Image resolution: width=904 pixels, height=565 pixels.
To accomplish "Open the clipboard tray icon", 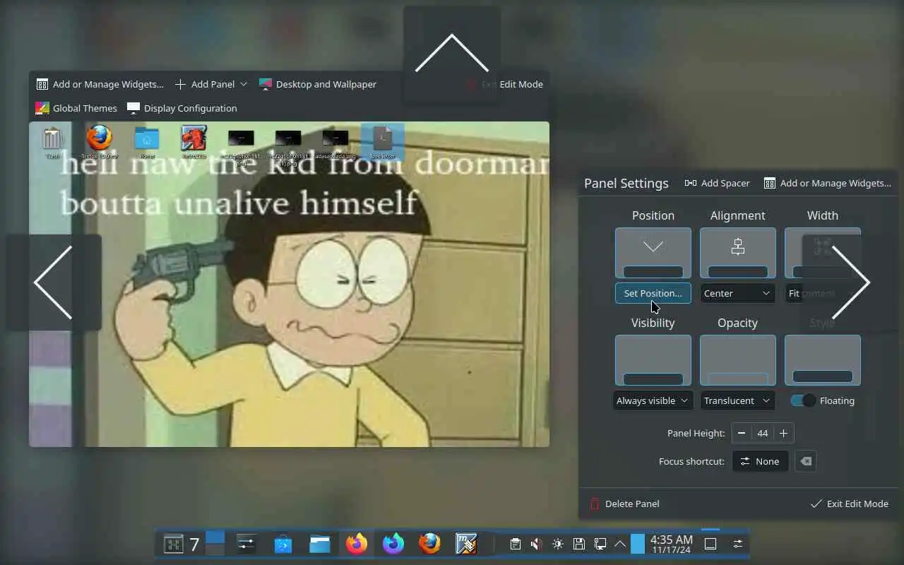I will 516,544.
